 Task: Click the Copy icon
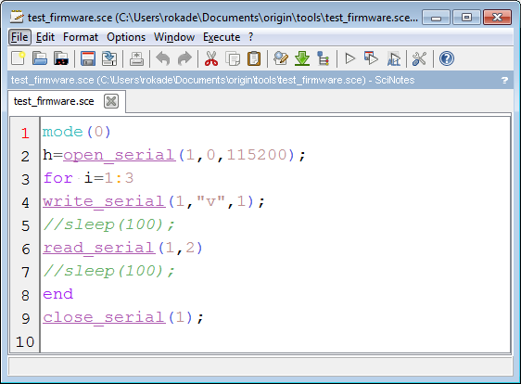pos(233,58)
